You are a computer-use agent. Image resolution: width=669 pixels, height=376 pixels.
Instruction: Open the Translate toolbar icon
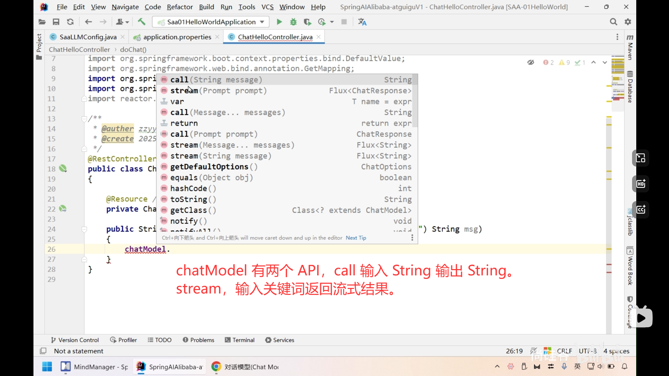362,22
